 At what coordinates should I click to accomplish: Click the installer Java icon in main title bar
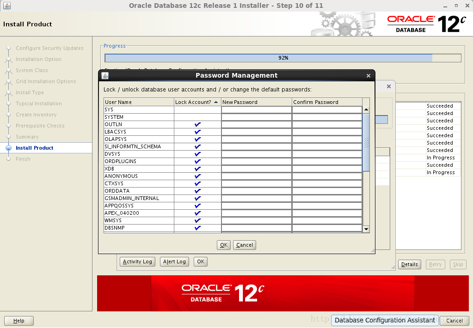[x=6, y=6]
